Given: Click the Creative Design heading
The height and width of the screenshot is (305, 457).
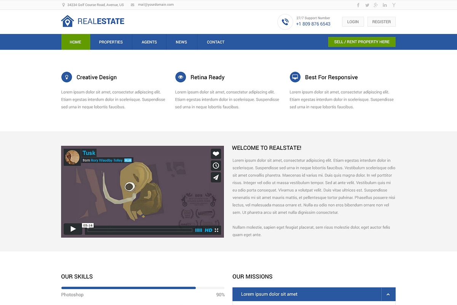Looking at the screenshot, I should 97,77.
